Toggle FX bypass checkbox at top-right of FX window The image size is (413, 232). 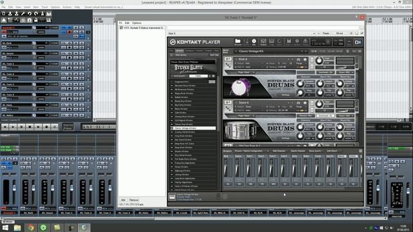[362, 33]
